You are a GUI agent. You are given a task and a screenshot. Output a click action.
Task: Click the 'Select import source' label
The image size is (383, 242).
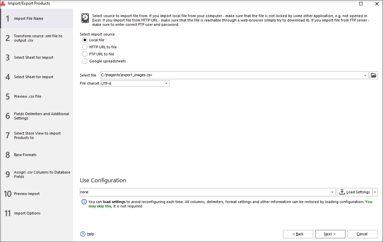coord(97,34)
